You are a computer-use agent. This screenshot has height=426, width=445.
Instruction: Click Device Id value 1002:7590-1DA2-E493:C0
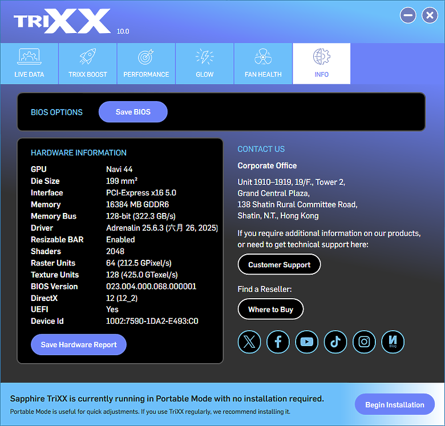(152, 321)
